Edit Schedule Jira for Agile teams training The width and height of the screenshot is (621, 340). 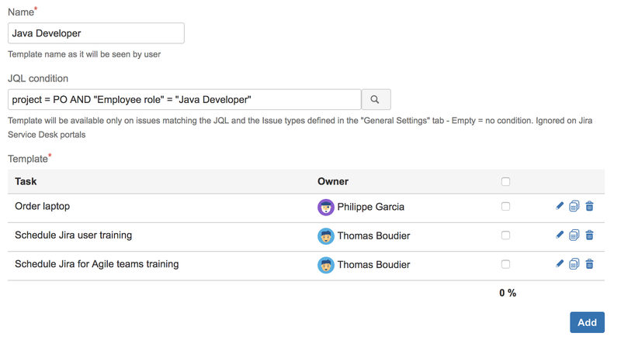tap(560, 263)
